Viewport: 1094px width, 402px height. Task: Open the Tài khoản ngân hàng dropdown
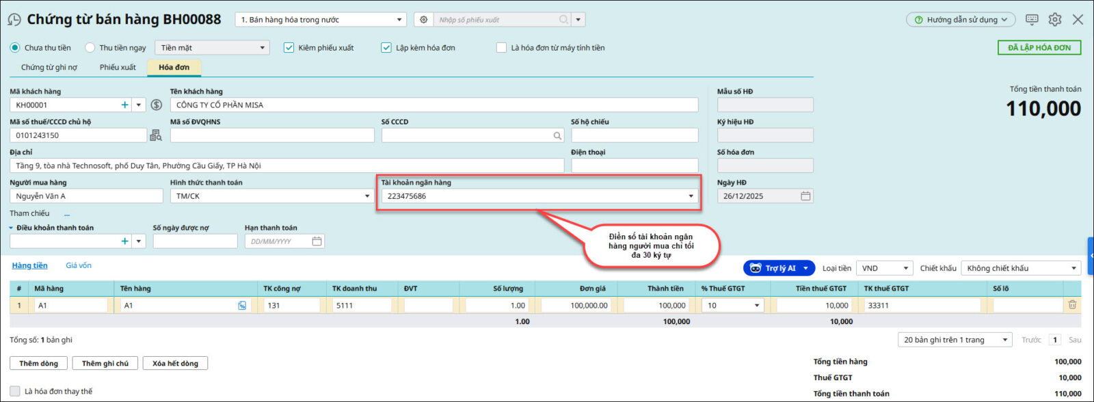691,196
